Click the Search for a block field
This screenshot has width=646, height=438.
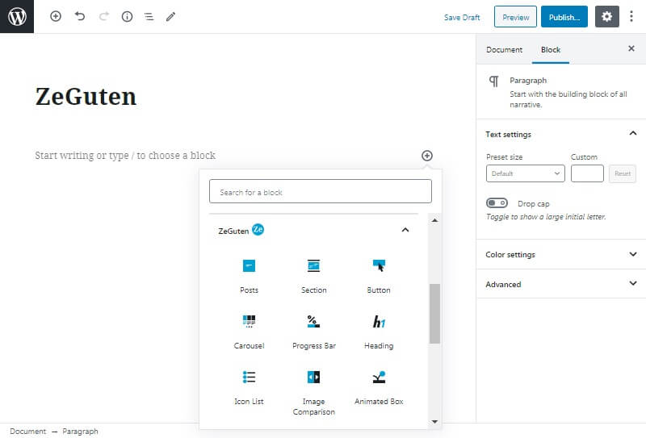320,191
